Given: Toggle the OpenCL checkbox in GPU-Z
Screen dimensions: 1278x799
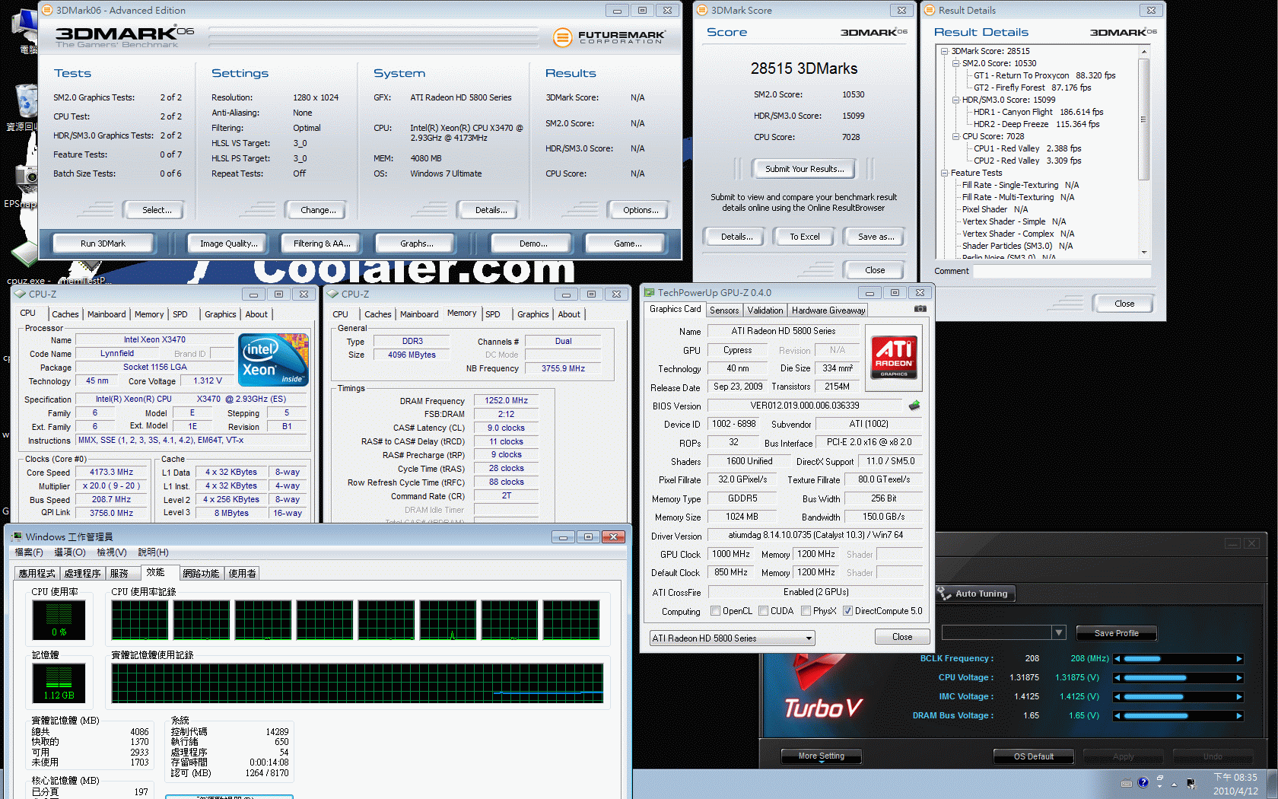Looking at the screenshot, I should [715, 611].
